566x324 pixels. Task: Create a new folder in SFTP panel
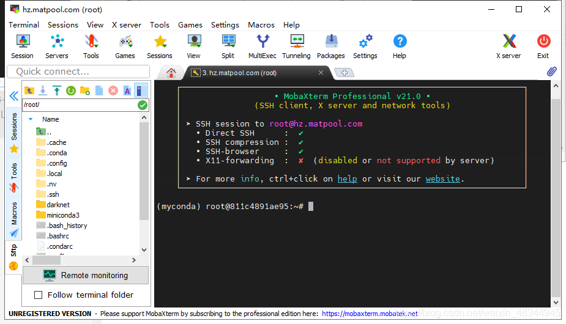(85, 90)
